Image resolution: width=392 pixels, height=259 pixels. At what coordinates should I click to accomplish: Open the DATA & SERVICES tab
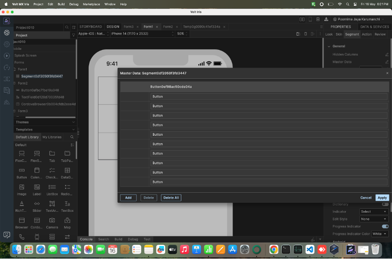tap(375, 27)
